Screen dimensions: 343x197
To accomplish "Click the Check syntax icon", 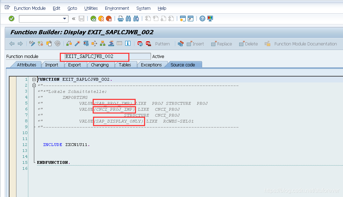I will [x=69, y=44].
